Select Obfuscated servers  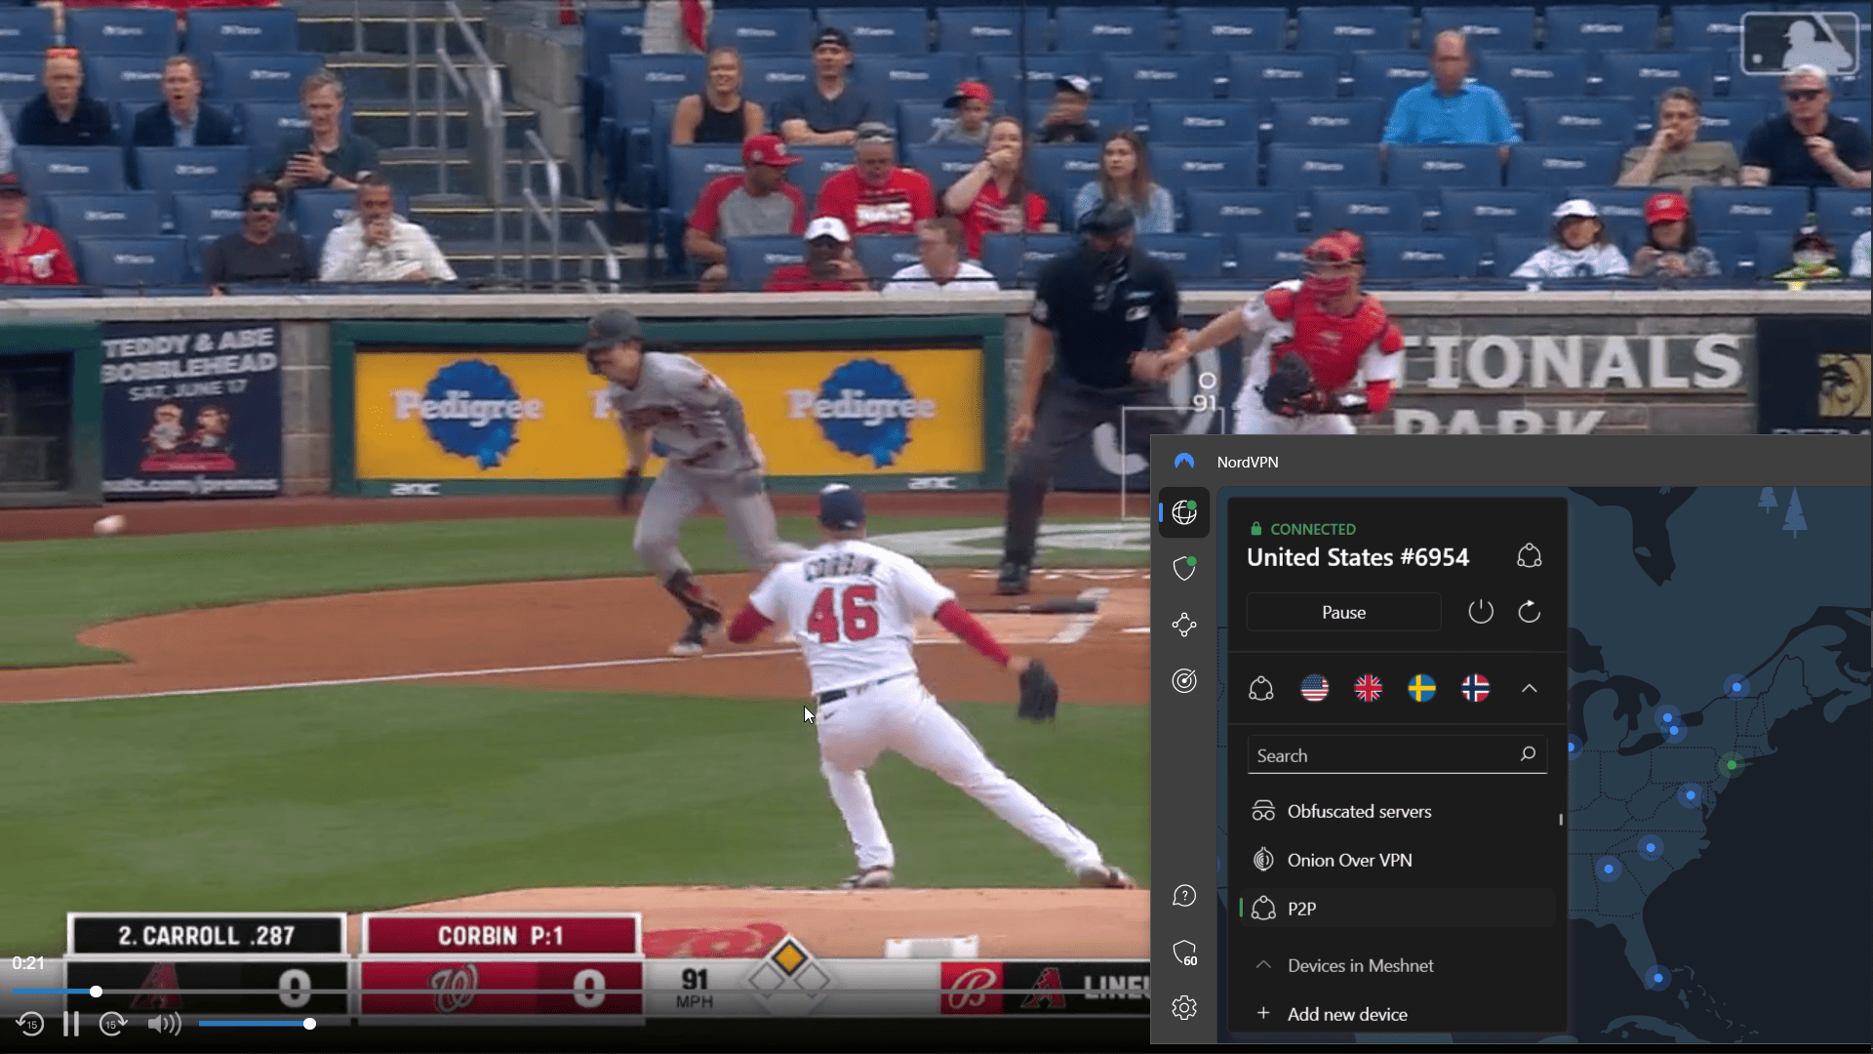(1397, 811)
